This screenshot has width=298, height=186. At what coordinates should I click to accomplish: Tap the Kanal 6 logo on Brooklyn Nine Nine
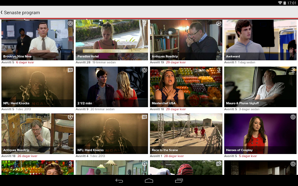pos(70,23)
